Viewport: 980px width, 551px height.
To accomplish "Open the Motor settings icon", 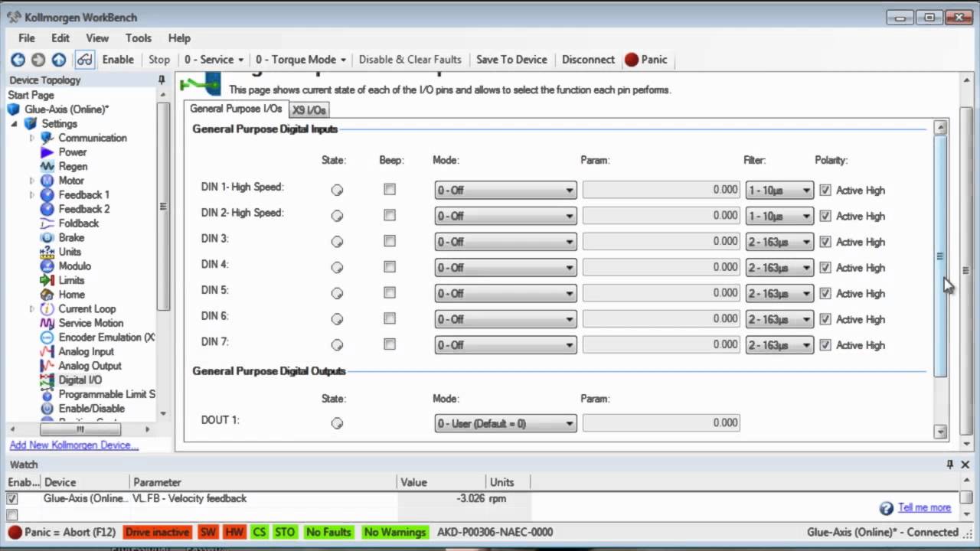I will tap(47, 181).
